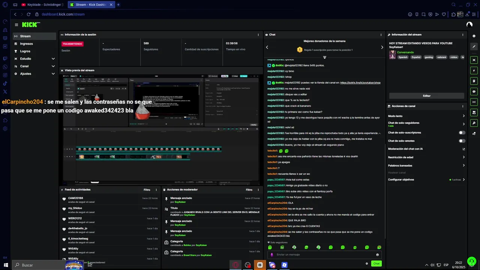Open chat settings gear icon
480x270 pixels.
tap(367, 264)
